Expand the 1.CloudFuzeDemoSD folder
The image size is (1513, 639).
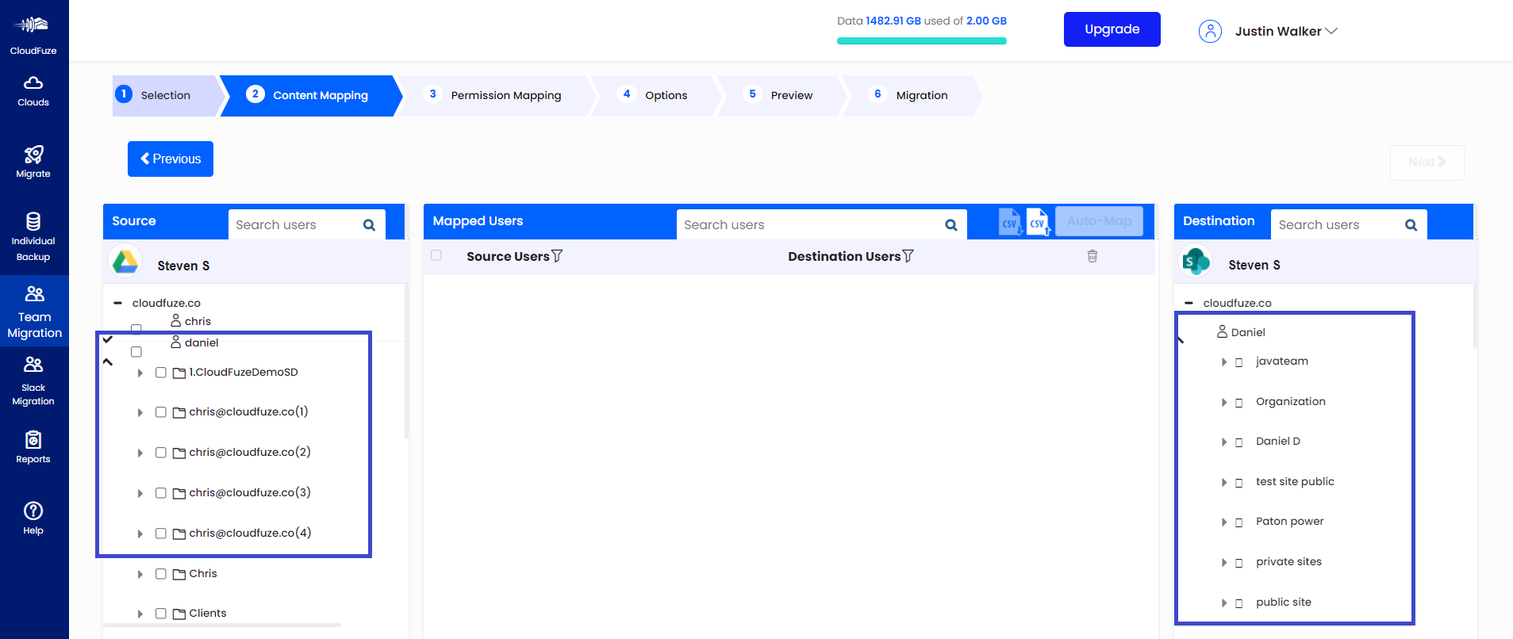click(140, 373)
